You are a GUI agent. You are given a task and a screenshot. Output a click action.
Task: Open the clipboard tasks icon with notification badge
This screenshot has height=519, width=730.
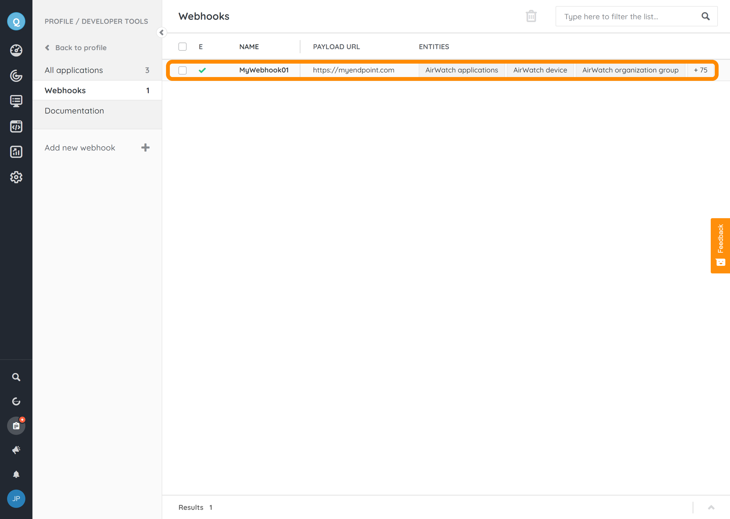tap(16, 425)
